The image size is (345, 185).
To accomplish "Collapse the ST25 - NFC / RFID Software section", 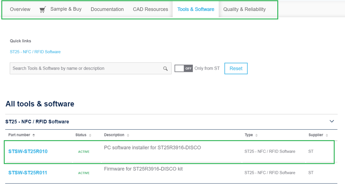I will click(332, 121).
